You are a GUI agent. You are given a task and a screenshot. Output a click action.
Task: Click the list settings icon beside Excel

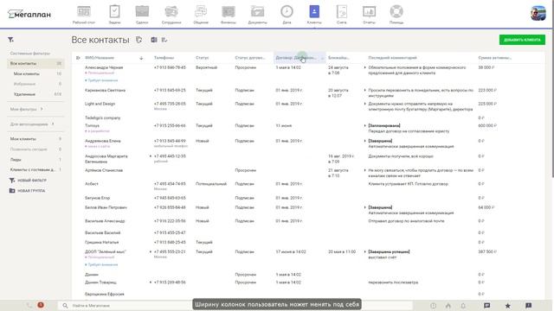(164, 40)
